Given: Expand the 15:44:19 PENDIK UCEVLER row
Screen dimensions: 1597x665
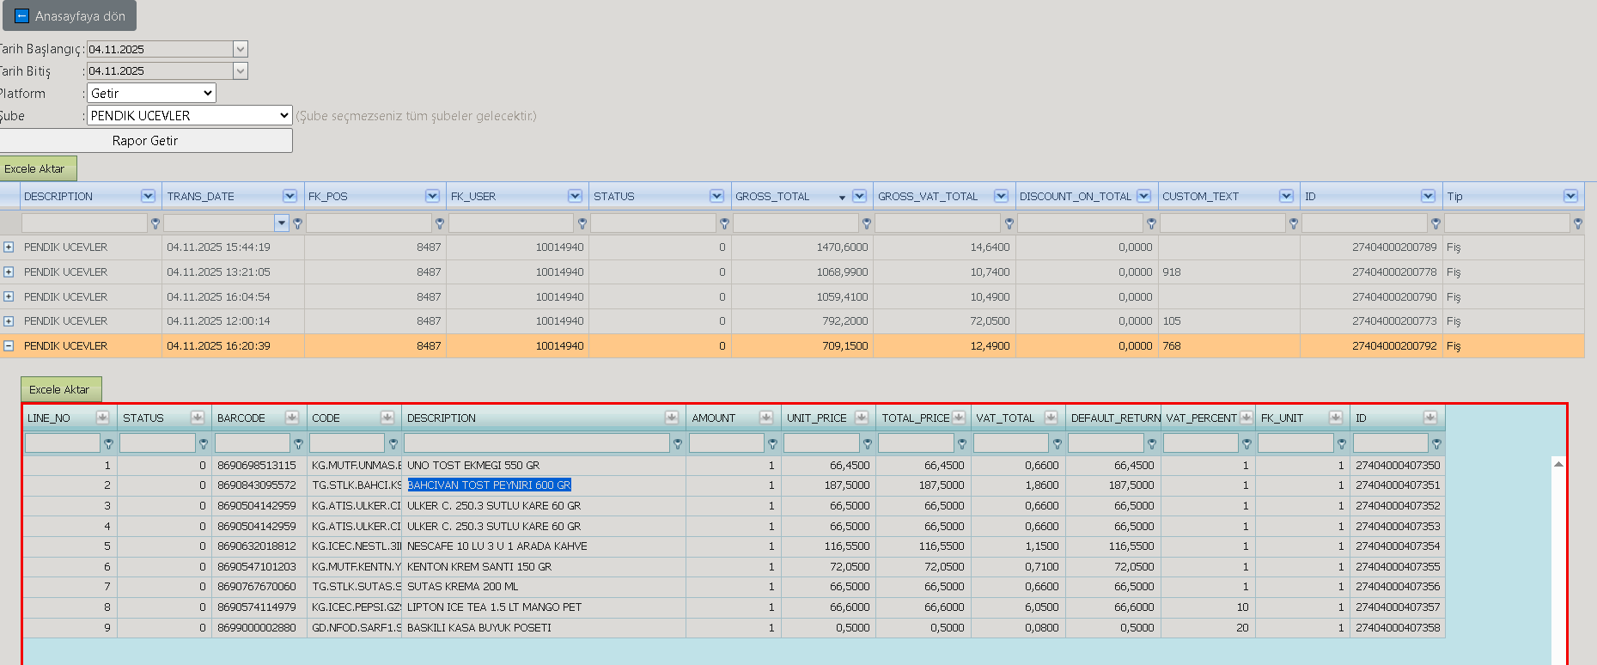Looking at the screenshot, I should [9, 247].
